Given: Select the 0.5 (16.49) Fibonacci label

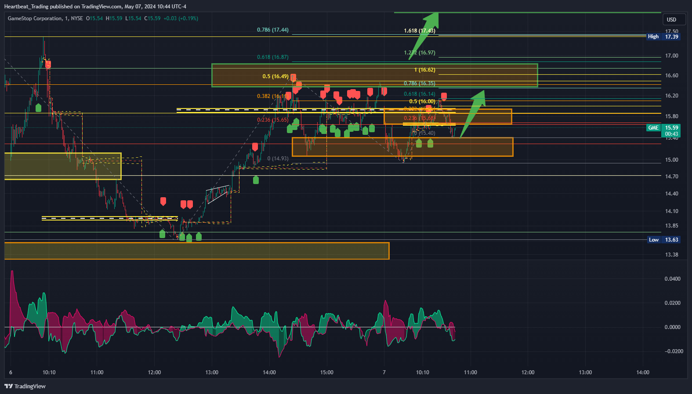Looking at the screenshot, I should [x=275, y=76].
